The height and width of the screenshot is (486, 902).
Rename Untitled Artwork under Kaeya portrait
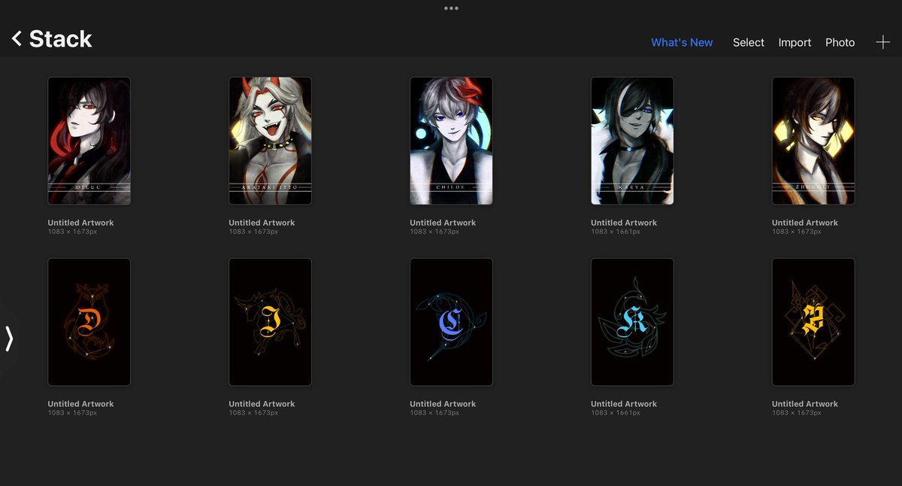click(624, 223)
